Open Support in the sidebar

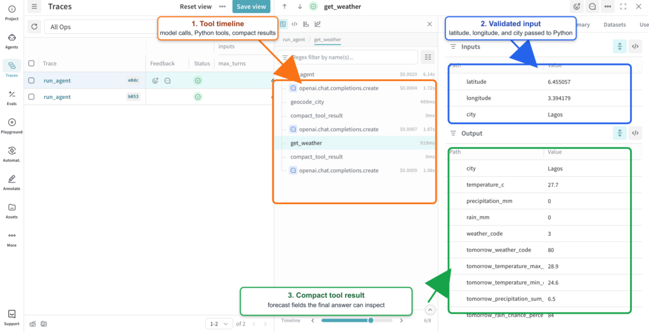pos(11,317)
